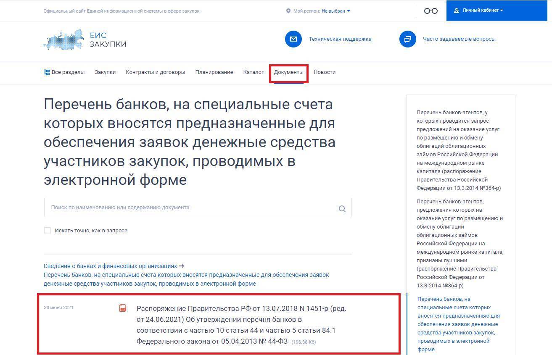Open document 'Распоряжение Правительства РФ от 13.07.2018'

point(241,325)
